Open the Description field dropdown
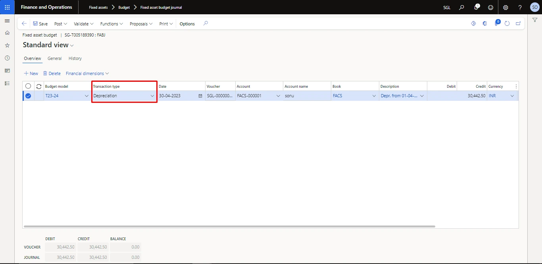 coord(422,96)
